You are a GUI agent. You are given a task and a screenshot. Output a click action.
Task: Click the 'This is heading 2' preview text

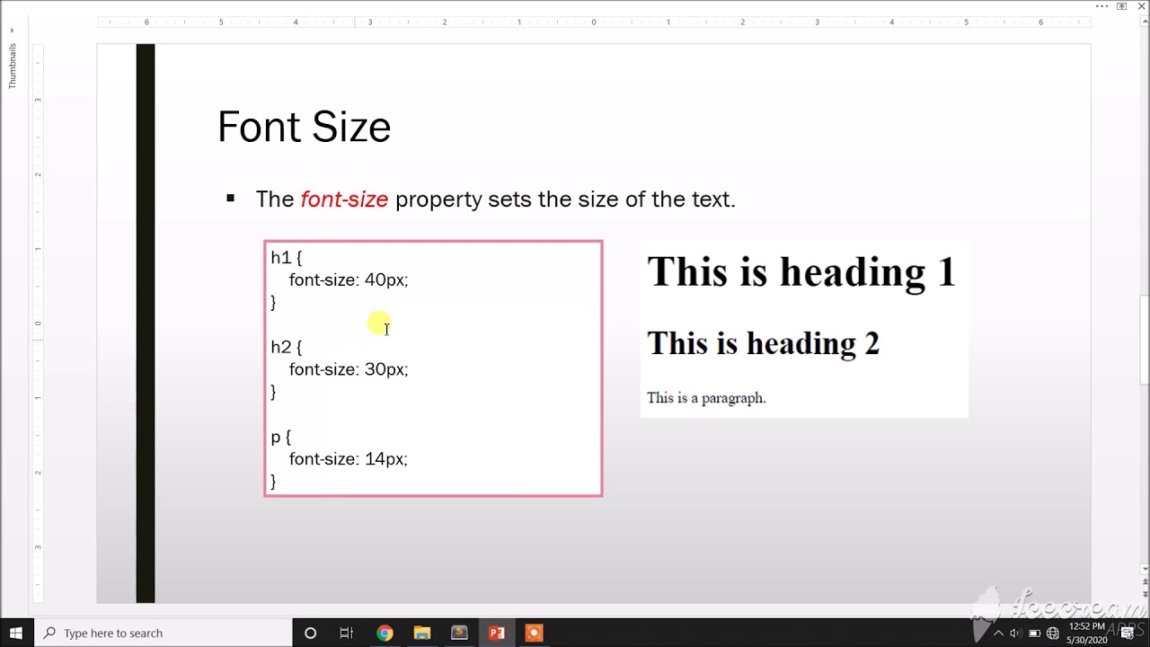pos(763,343)
